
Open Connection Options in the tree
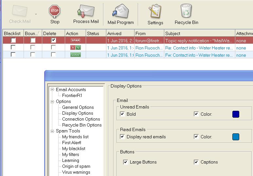[x=81, y=119]
